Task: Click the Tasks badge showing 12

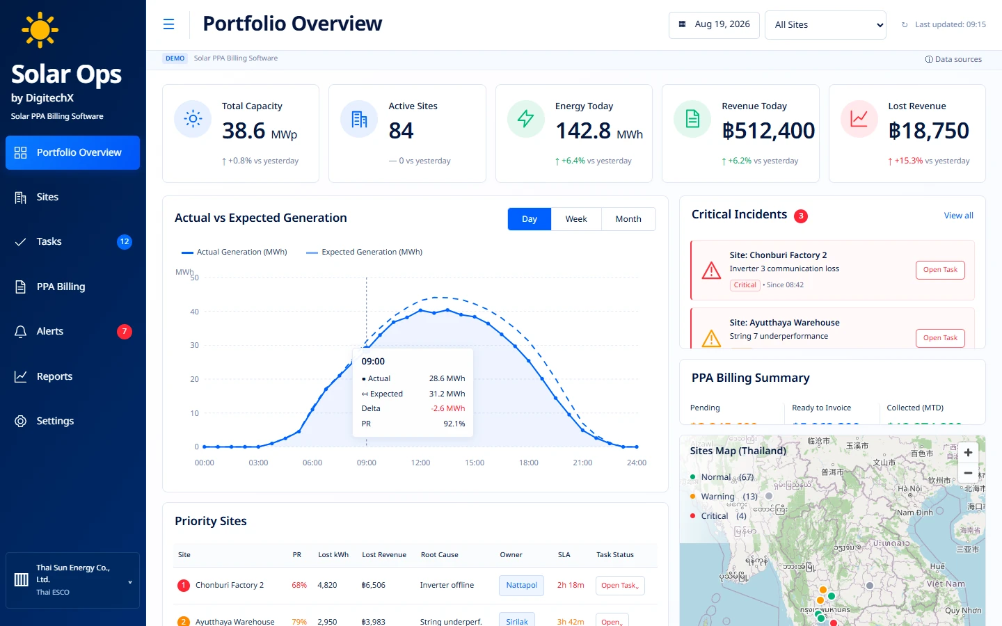Action: [x=125, y=242]
